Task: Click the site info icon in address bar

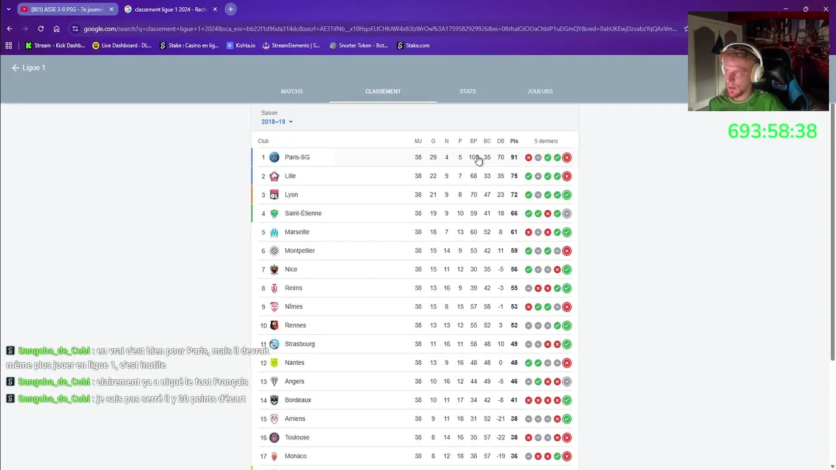Action: pyautogui.click(x=75, y=29)
